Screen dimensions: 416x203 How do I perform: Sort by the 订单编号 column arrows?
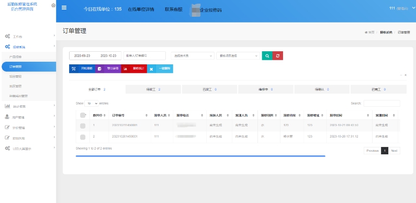(x=147, y=116)
